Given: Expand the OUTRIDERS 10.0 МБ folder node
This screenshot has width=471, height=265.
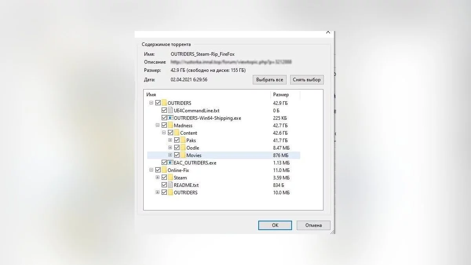Looking at the screenshot, I should click(158, 192).
